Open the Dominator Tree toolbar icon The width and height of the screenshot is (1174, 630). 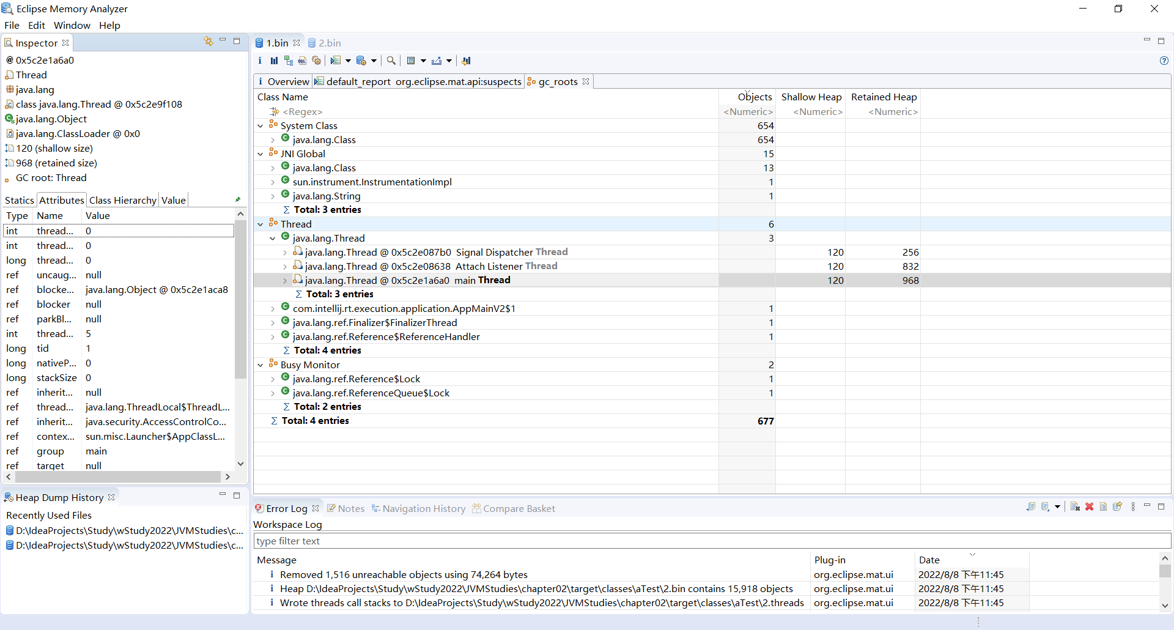click(x=288, y=61)
